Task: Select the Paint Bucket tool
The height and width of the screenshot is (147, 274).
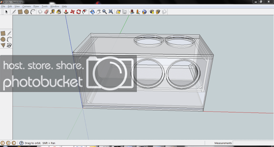Action: [59, 12]
